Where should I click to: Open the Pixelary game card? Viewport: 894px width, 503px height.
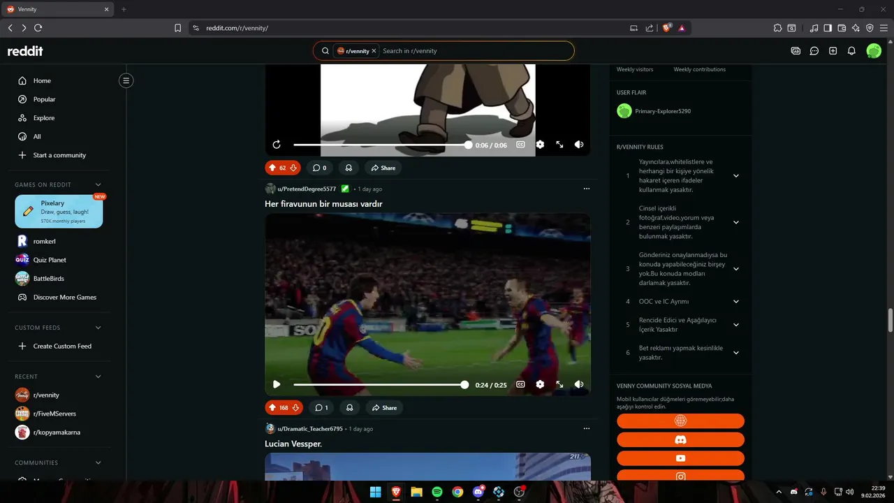pyautogui.click(x=59, y=211)
